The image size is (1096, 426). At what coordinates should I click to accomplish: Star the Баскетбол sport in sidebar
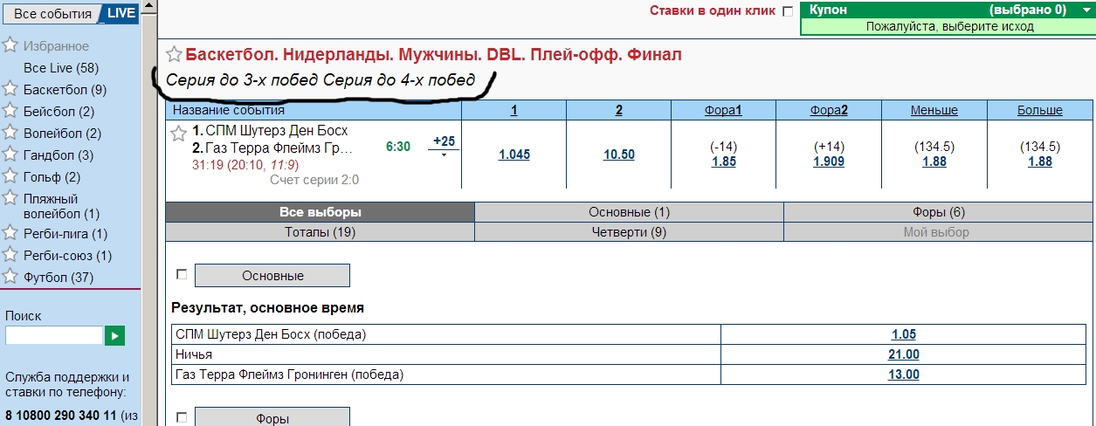click(10, 89)
